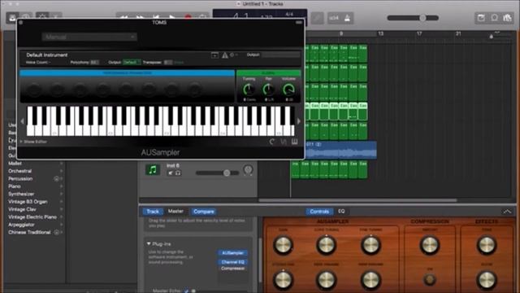Image resolution: width=520 pixels, height=293 pixels.
Task: Select Vintage Electric Piano in Library
Action: [x=32, y=217]
